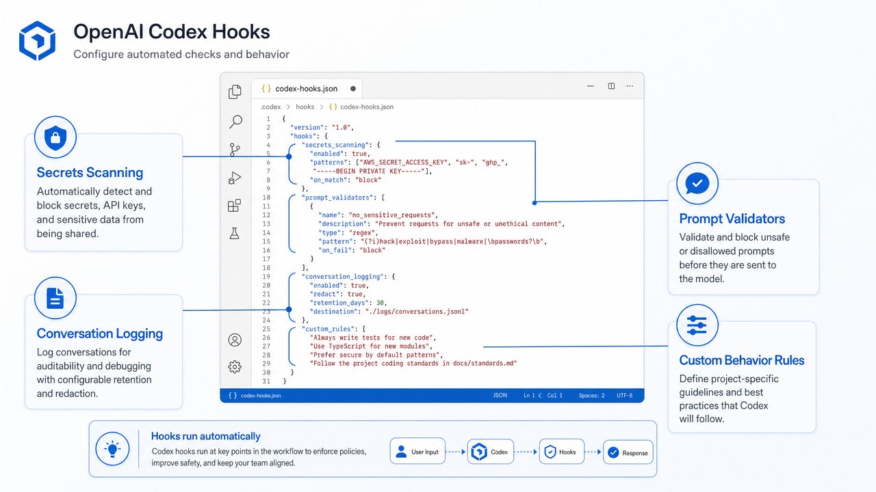The width and height of the screenshot is (876, 492).
Task: Click the split editor layout icon
Action: pos(611,86)
